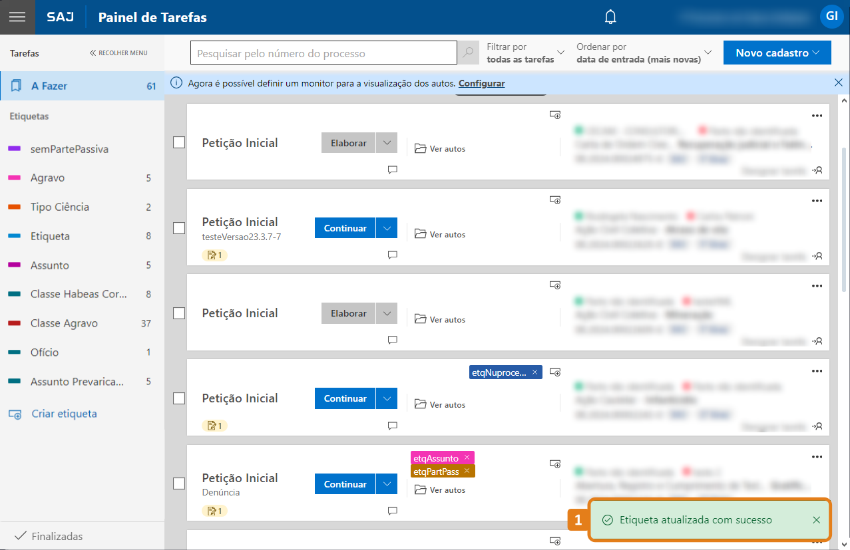The height and width of the screenshot is (550, 850).
Task: Select the A Fazer task list
Action: [82, 86]
